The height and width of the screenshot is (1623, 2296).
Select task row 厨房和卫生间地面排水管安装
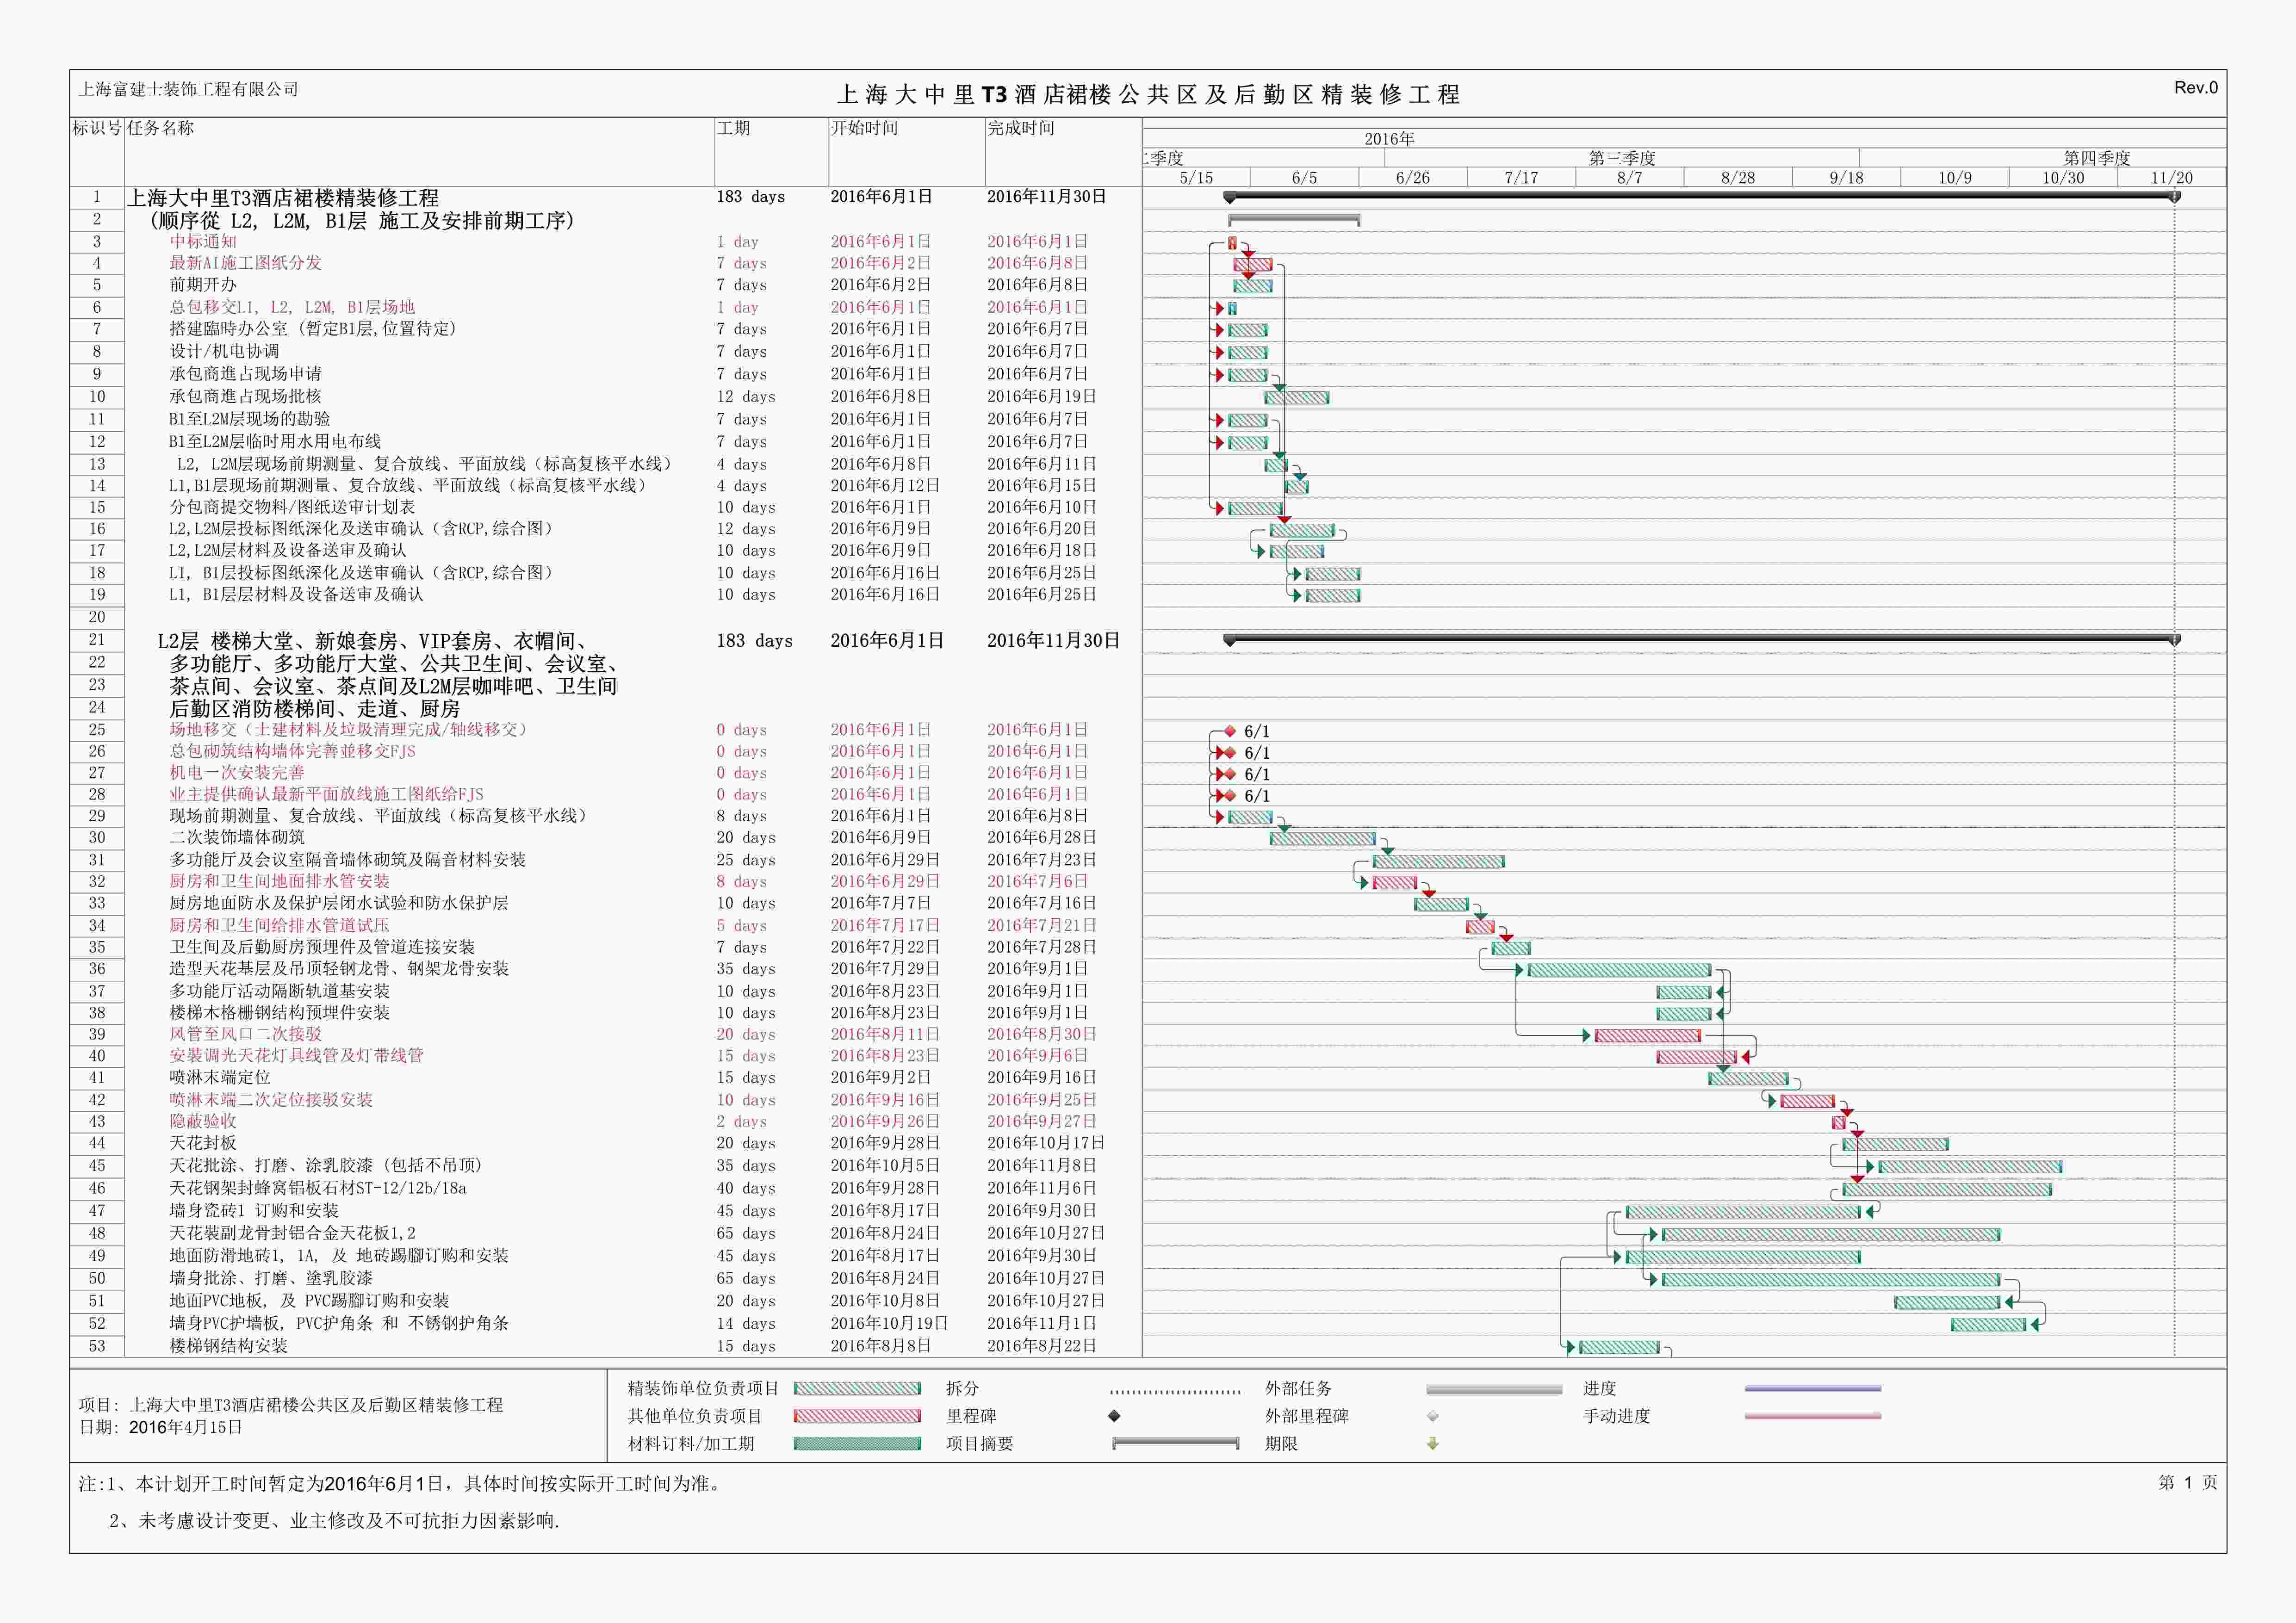(606, 881)
